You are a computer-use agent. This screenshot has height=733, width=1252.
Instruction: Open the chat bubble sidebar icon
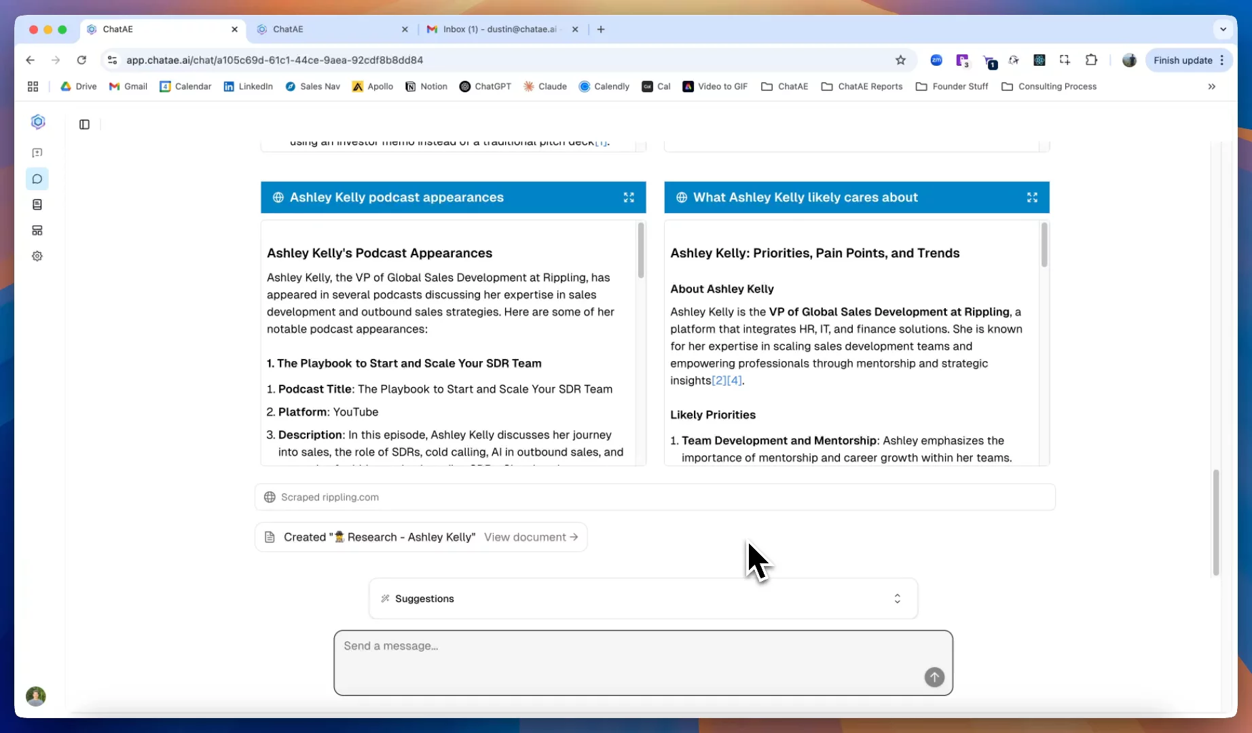pos(37,179)
